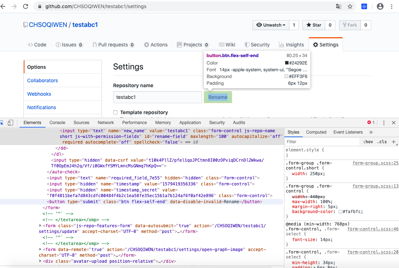Viewport: 399px width, 268px height.
Task: Open the Pull requests tab
Action: pos(113,45)
